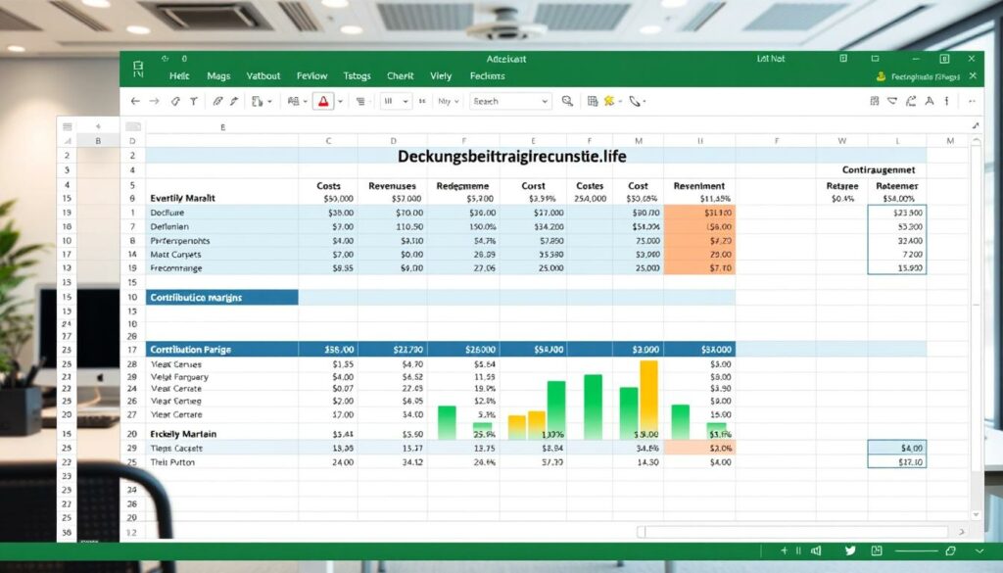The width and height of the screenshot is (1003, 573).
Task: Click the horizontal scrollbar at sheet bottom
Action: 796,532
